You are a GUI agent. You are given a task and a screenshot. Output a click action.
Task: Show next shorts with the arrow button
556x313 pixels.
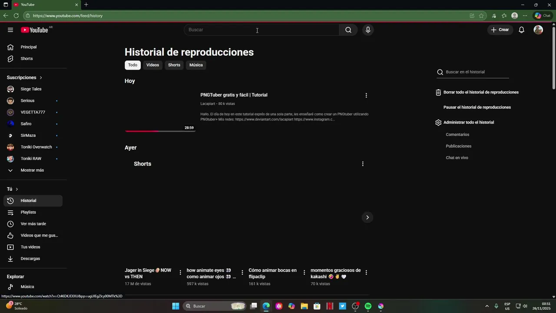[367, 217]
